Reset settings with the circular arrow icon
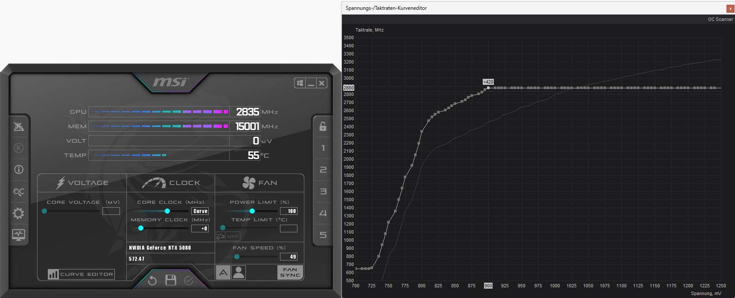The height and width of the screenshot is (298, 735). [x=152, y=280]
